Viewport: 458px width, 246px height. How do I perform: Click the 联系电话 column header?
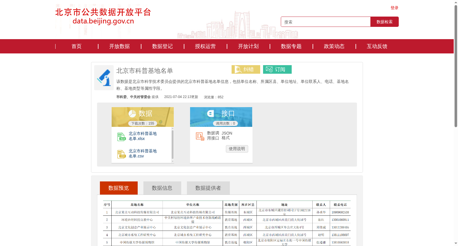point(340,205)
